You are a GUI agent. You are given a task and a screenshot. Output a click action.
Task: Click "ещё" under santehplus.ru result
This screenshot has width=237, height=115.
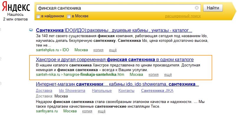click(x=113, y=50)
